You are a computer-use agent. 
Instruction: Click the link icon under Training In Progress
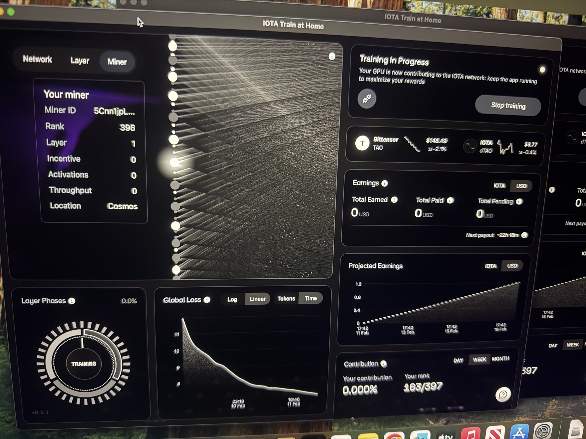367,99
